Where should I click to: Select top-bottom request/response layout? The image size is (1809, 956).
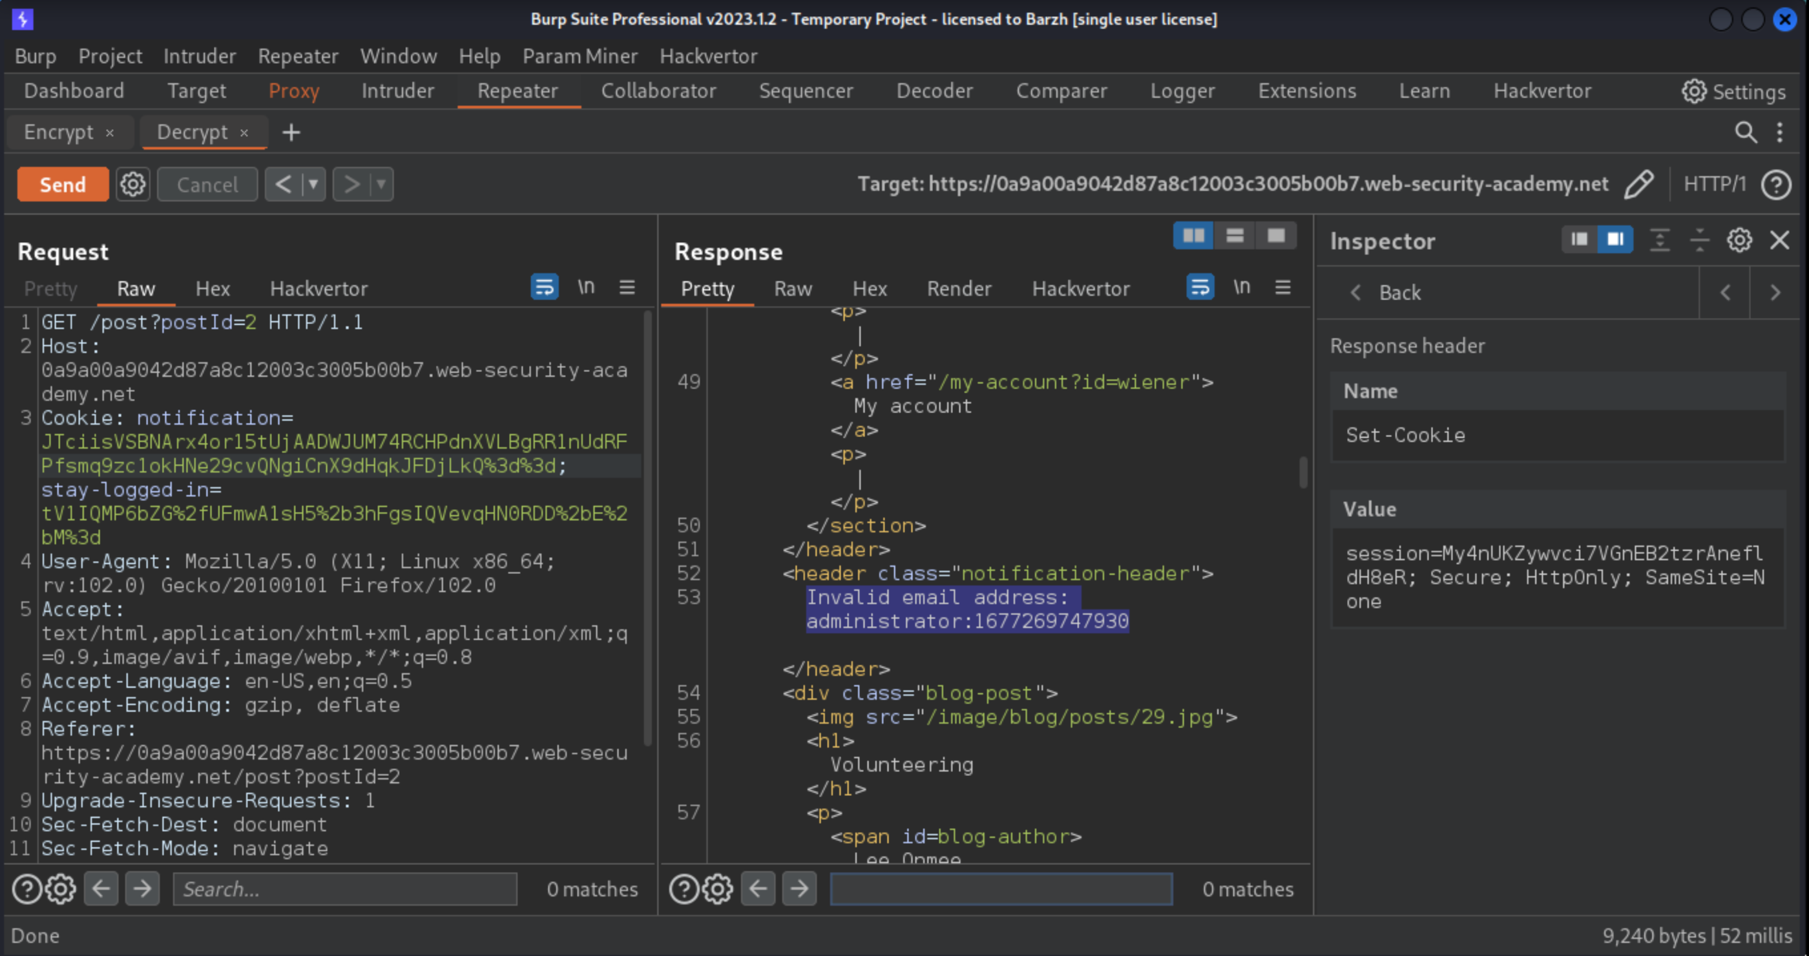click(x=1235, y=236)
